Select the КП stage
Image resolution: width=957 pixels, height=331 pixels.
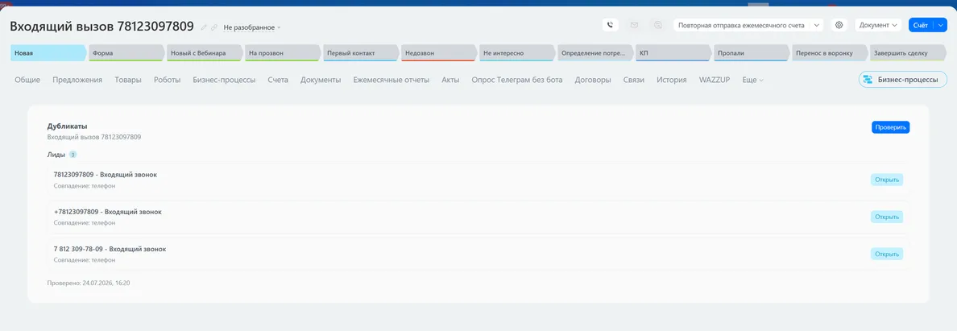pyautogui.click(x=673, y=53)
